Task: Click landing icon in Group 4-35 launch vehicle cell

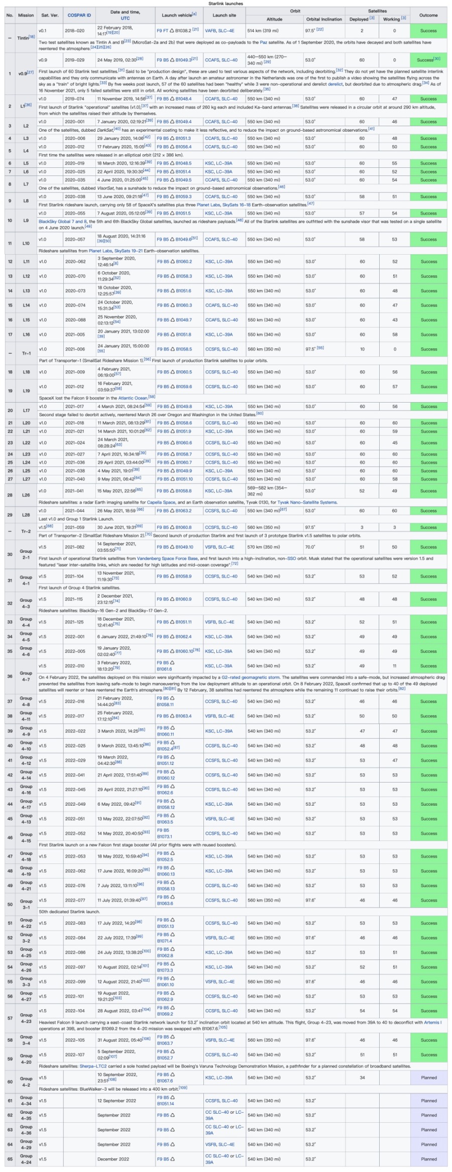Action: coord(172,1115)
